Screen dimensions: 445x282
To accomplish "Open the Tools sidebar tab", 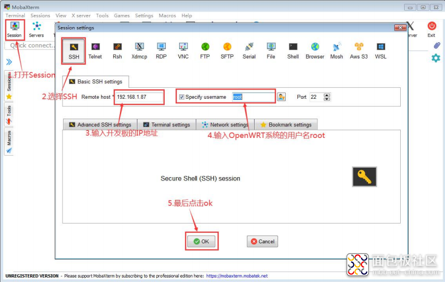I will coord(9,115).
